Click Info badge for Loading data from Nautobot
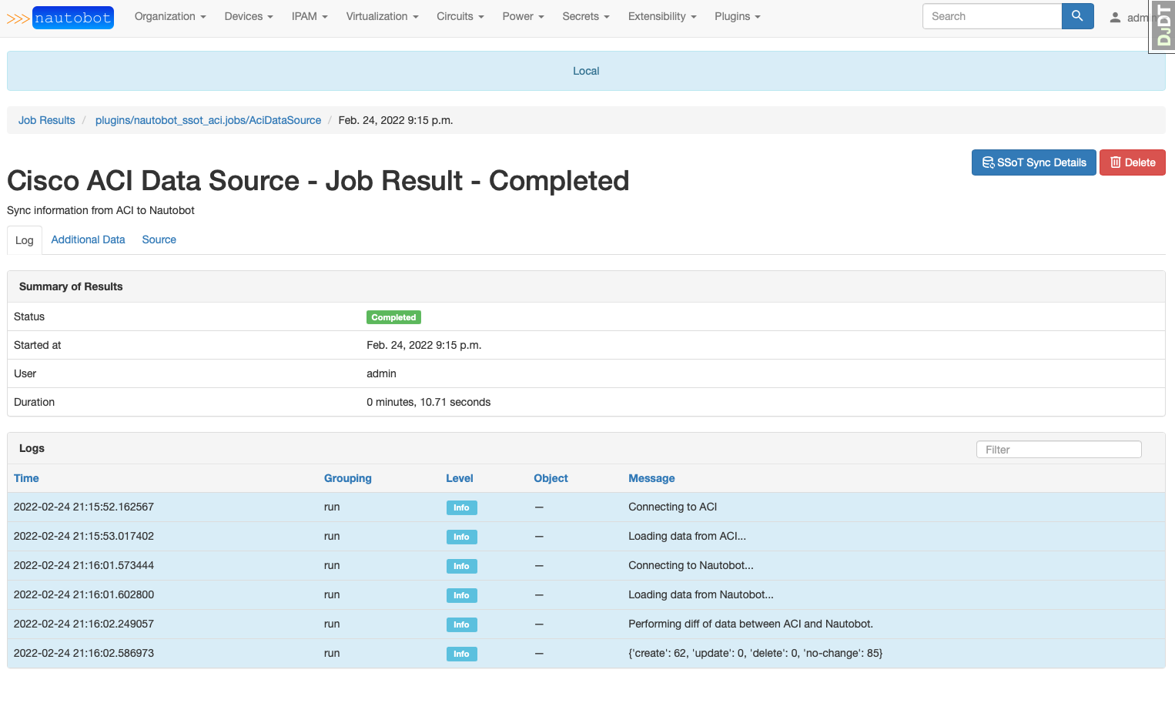The image size is (1175, 703). pyautogui.click(x=461, y=595)
